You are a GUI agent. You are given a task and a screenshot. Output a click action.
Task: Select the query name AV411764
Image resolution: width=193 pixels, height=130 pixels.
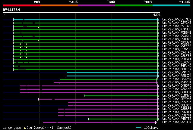click(x=11, y=10)
